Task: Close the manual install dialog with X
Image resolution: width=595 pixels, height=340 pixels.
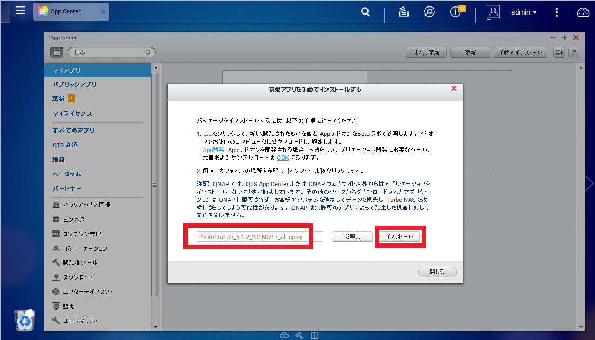Action: tap(454, 89)
